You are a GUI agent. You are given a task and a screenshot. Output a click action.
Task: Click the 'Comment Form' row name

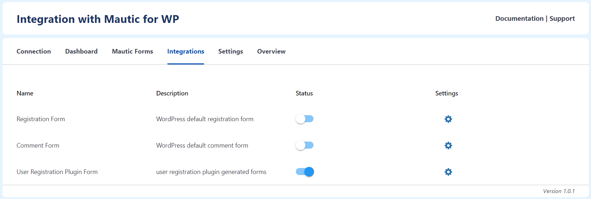click(x=38, y=145)
